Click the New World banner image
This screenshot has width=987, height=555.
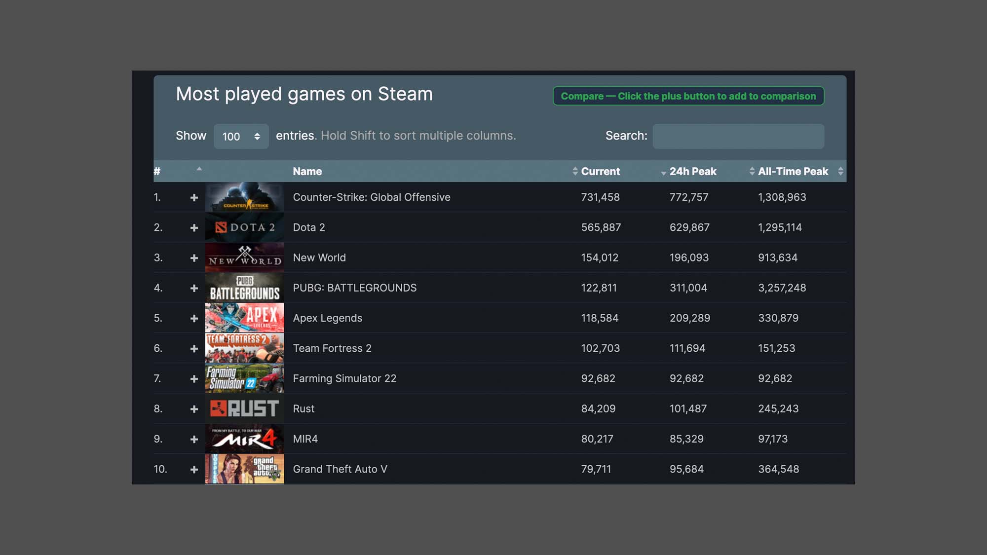(x=245, y=258)
